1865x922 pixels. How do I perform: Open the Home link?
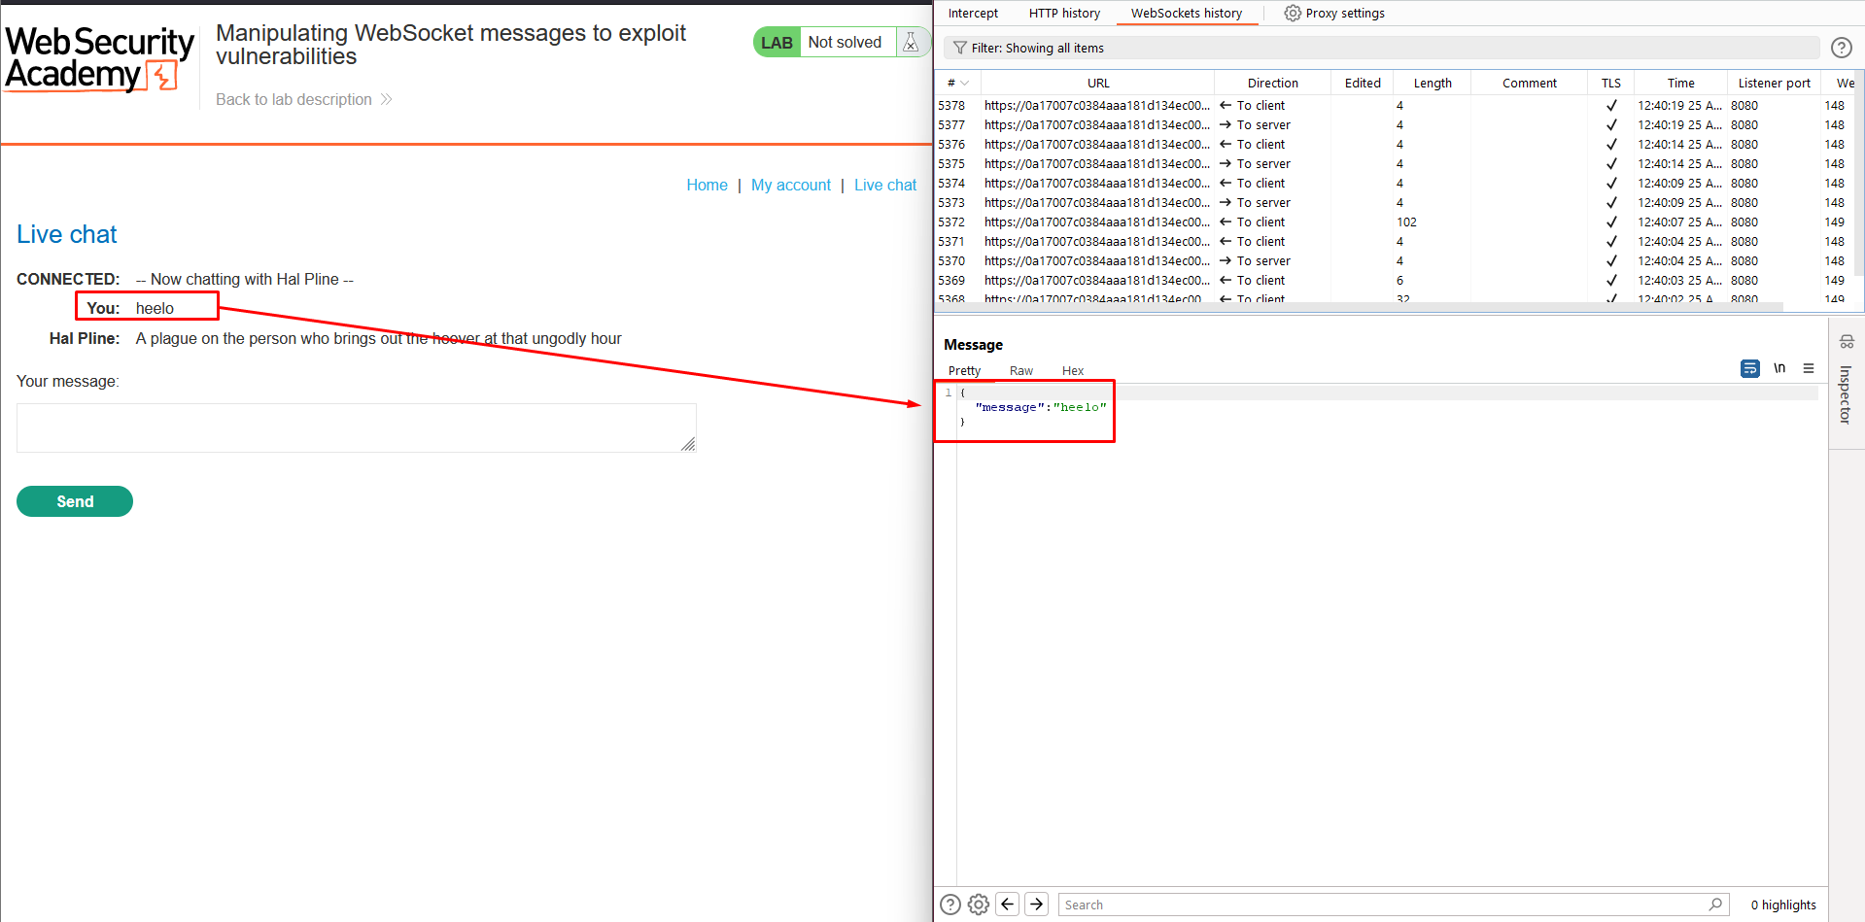(x=707, y=185)
